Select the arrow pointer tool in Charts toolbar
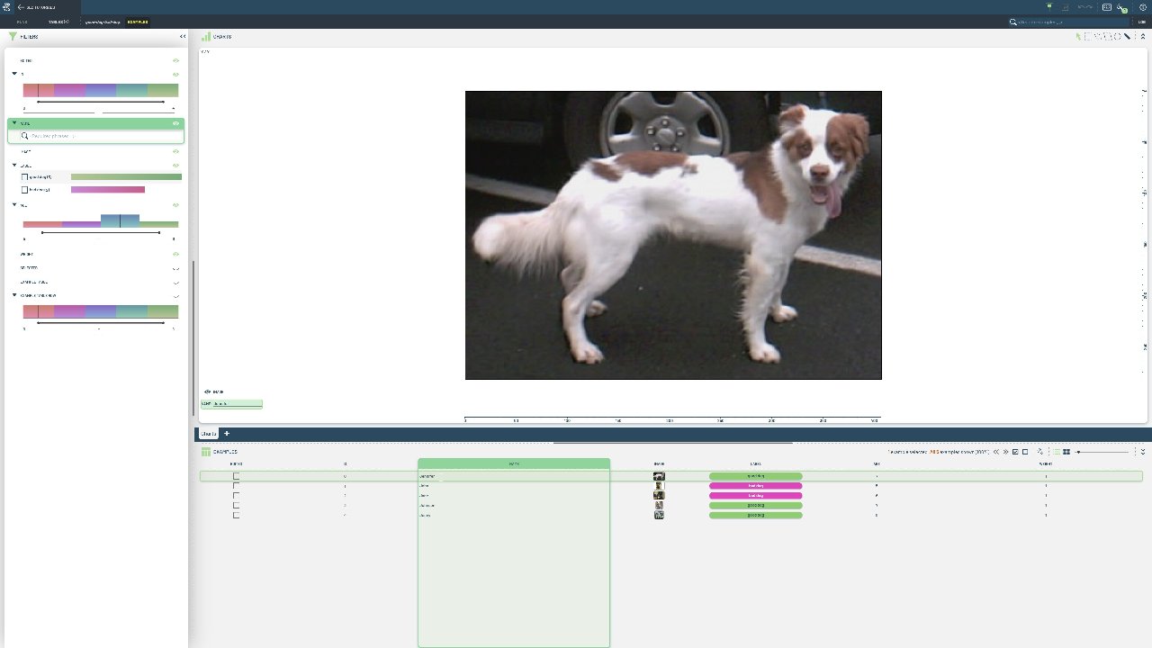 click(x=1078, y=37)
